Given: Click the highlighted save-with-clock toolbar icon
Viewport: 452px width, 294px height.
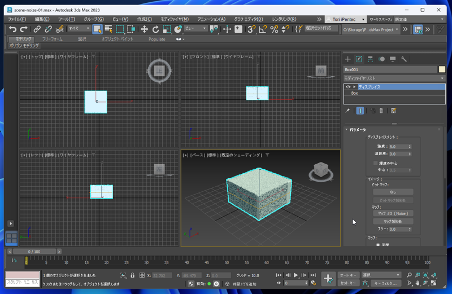Looking at the screenshot, I should pyautogui.click(x=418, y=29).
